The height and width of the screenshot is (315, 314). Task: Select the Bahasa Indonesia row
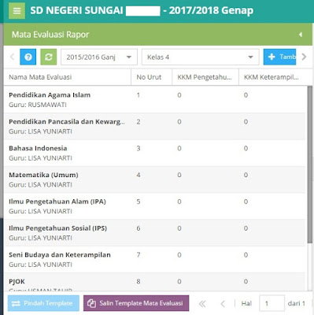click(x=155, y=153)
